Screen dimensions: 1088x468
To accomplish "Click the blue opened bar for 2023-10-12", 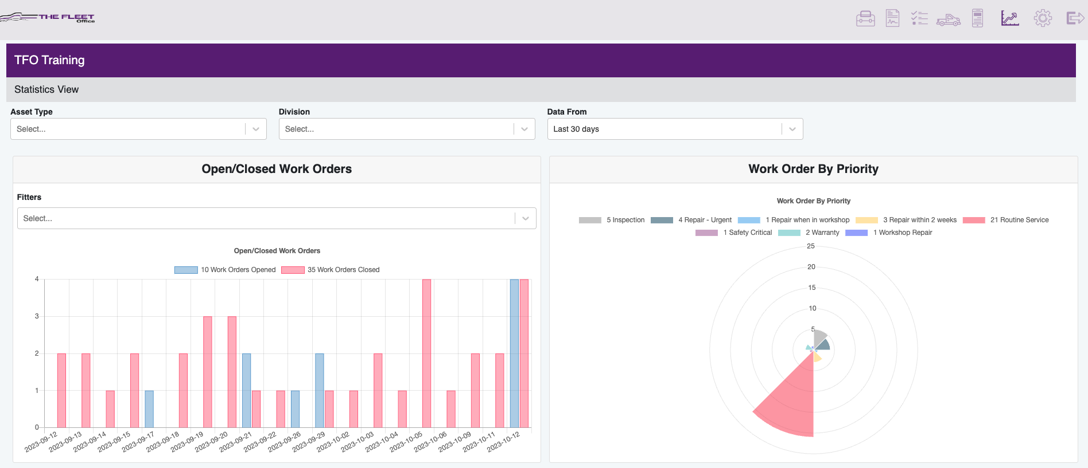I will coord(514,353).
